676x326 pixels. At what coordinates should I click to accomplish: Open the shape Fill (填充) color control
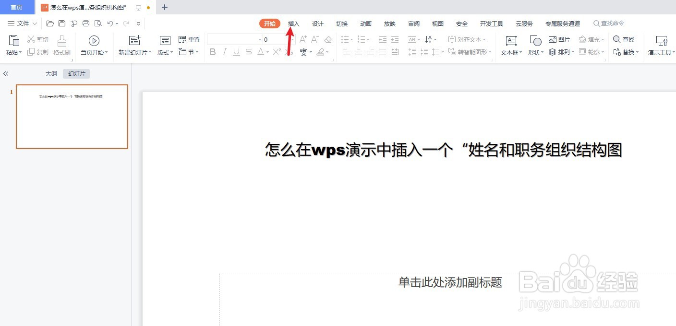click(591, 39)
